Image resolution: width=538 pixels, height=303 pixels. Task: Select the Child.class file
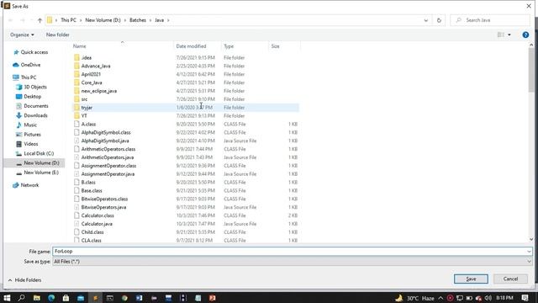pyautogui.click(x=92, y=232)
